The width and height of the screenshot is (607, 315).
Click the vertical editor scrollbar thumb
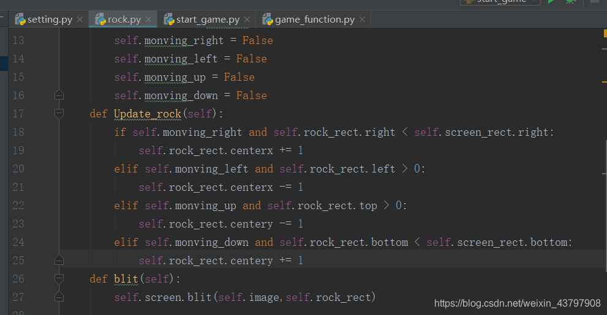606,205
